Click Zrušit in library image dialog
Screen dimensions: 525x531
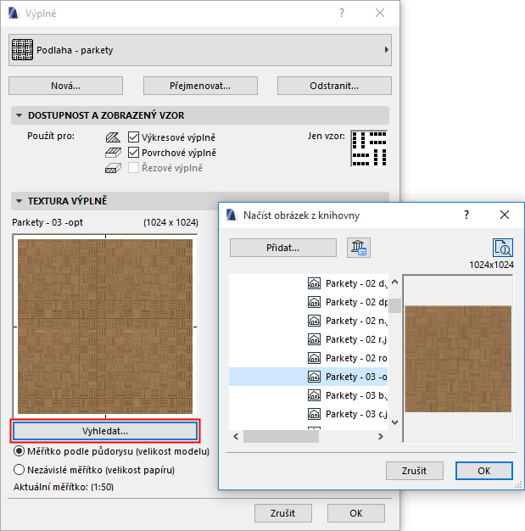(414, 471)
